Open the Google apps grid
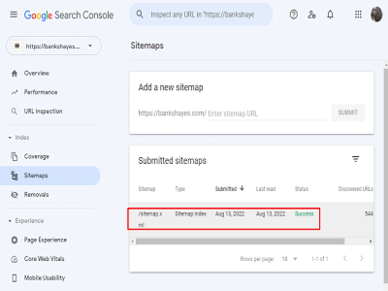 (x=358, y=14)
